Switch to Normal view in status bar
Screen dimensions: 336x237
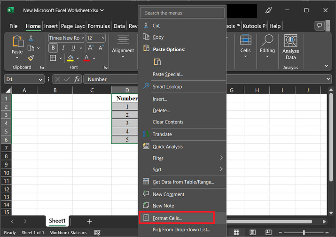pyautogui.click(x=236, y=233)
